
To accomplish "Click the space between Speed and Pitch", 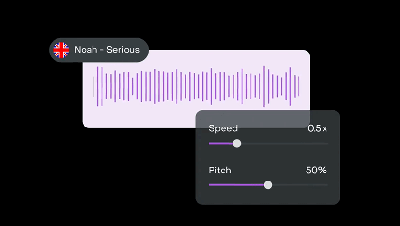I will pyautogui.click(x=268, y=157).
